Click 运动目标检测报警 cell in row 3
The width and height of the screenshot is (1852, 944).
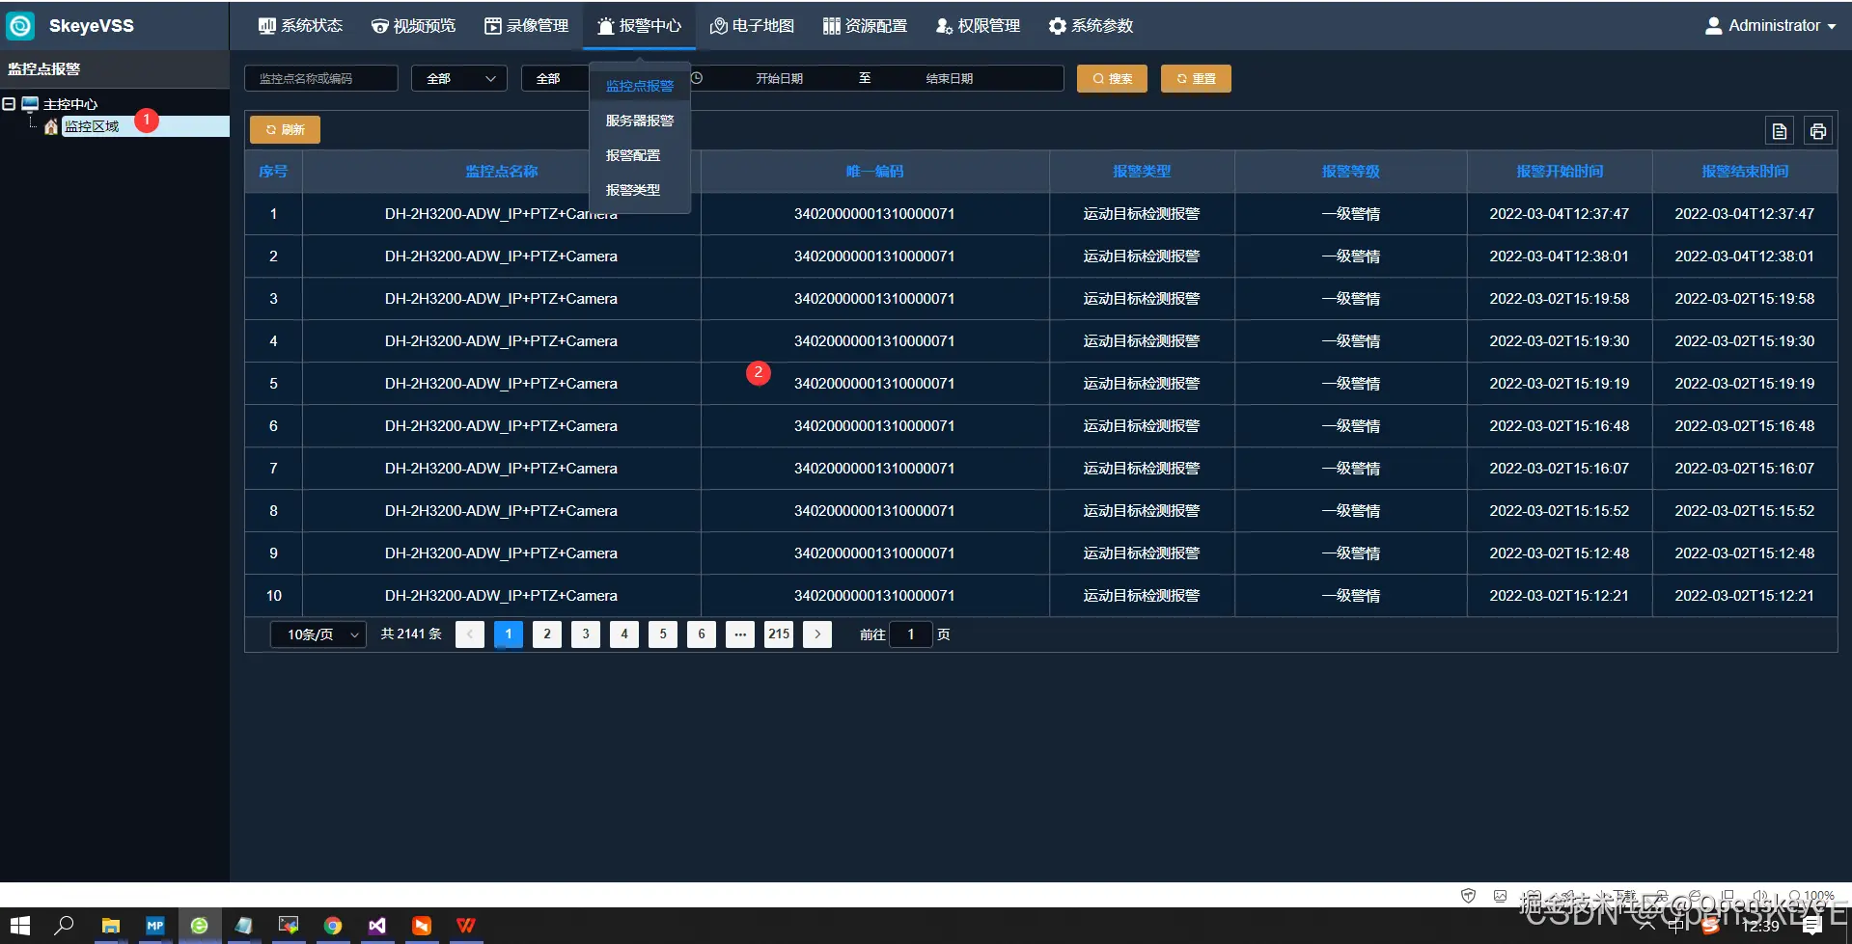[x=1142, y=298]
